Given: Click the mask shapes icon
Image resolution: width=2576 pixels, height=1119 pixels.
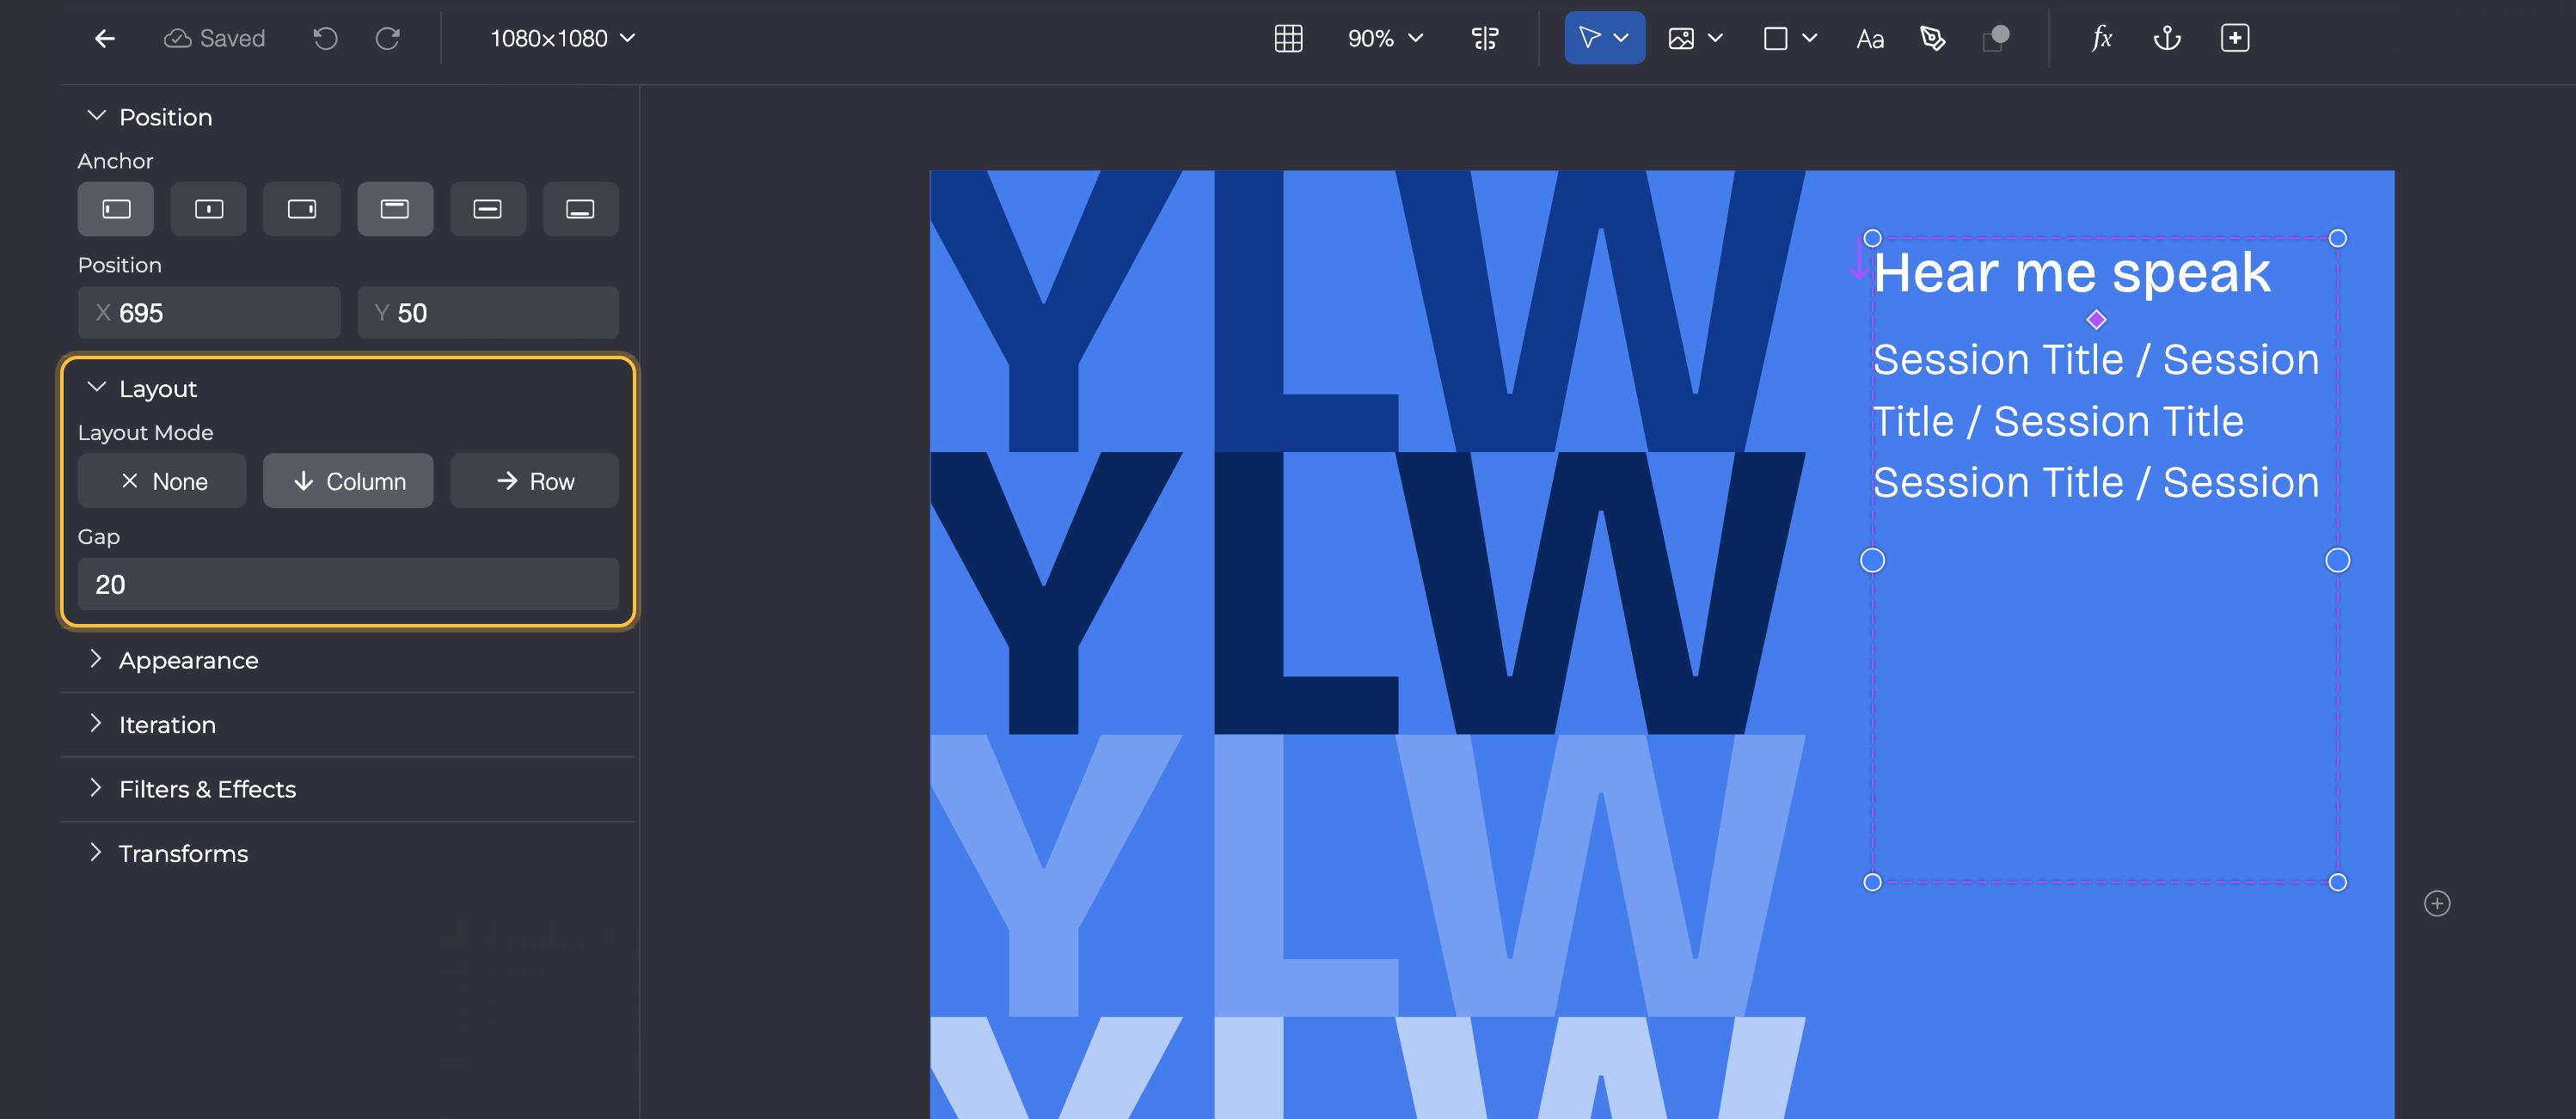Looking at the screenshot, I should click(1996, 38).
